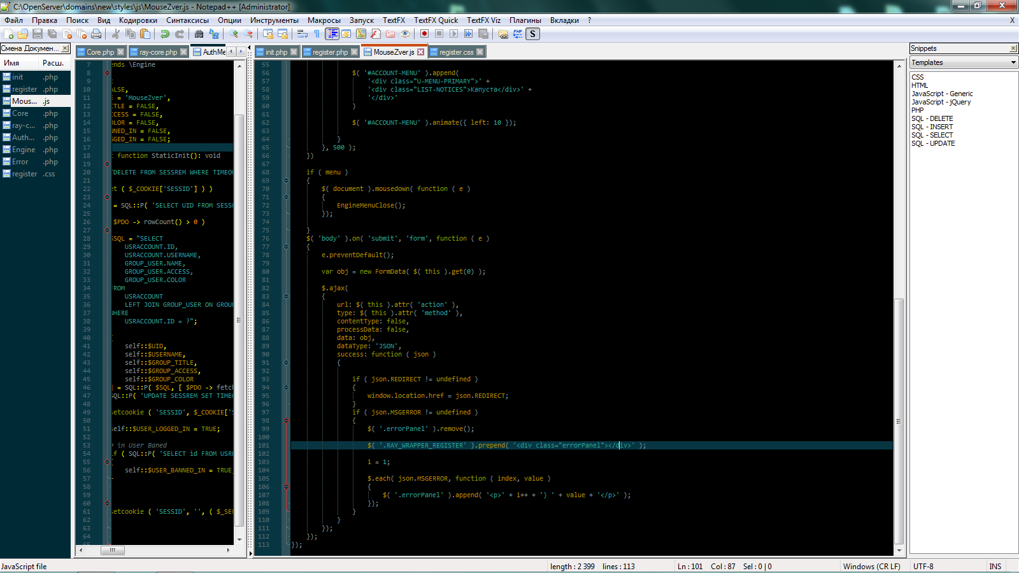This screenshot has height=573, width=1019.
Task: Open the Function List panel icon
Action: (x=376, y=34)
